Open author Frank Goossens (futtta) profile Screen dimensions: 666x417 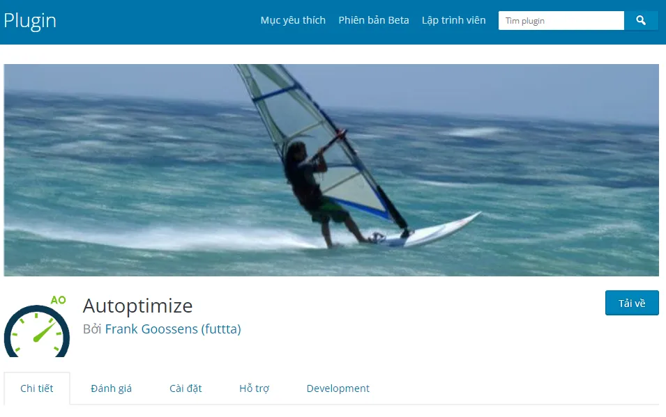click(173, 329)
